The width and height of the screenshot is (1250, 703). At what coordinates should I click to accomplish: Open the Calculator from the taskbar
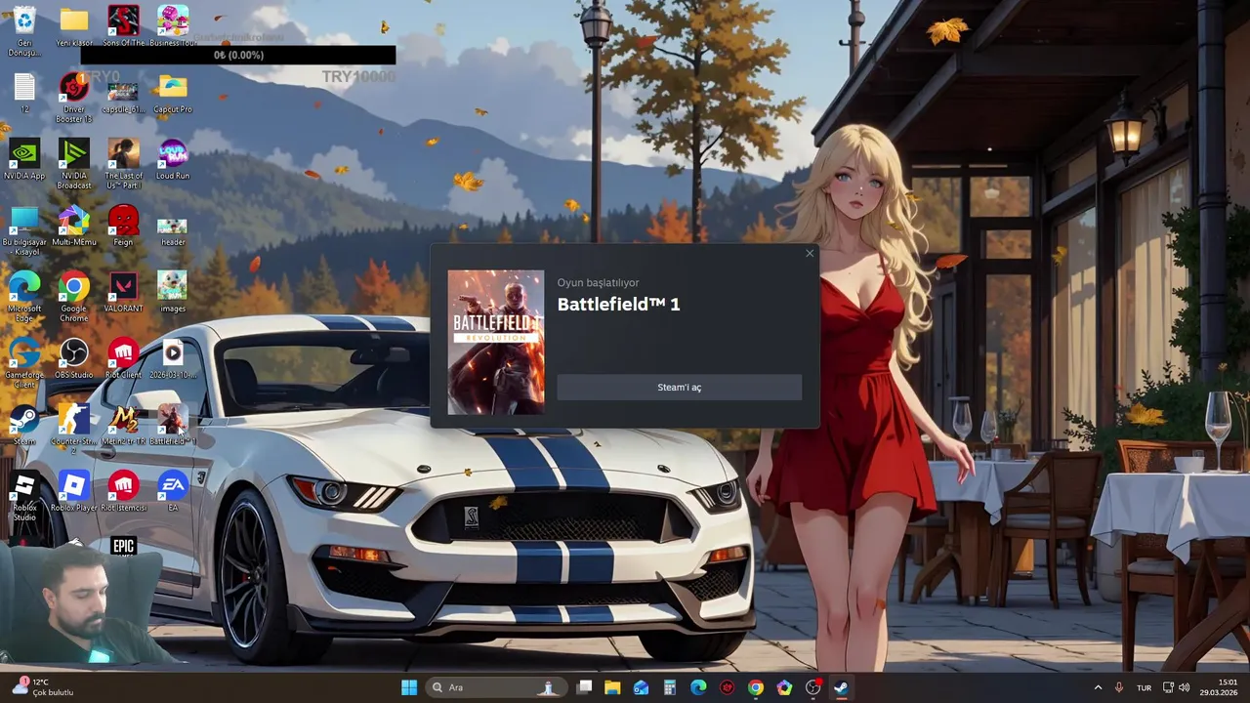point(670,687)
